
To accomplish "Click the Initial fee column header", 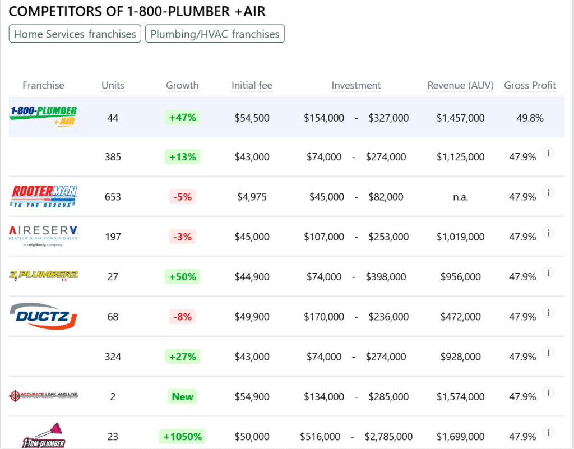I will [252, 85].
